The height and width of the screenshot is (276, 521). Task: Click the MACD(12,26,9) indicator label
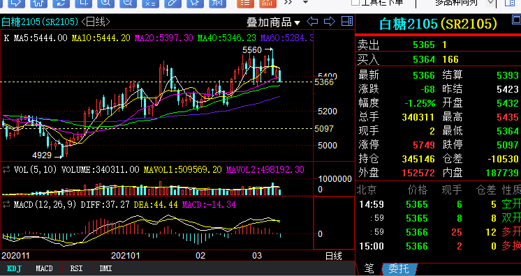coord(45,205)
